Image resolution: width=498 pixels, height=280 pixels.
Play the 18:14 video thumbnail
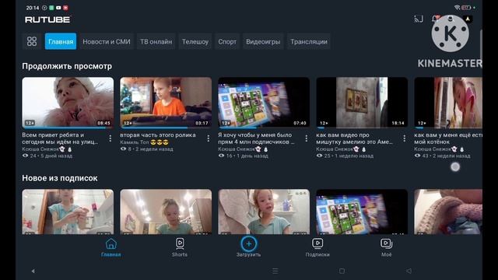[362, 103]
